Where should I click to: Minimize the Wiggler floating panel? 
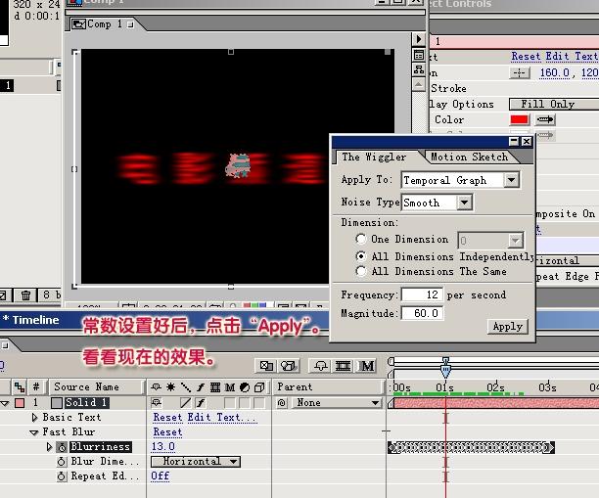pyautogui.click(x=514, y=142)
